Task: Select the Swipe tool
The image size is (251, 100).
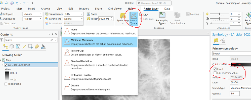Action: 92,14
